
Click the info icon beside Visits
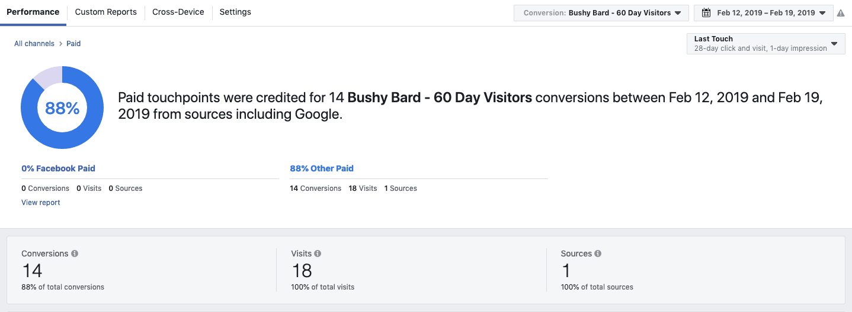tap(318, 253)
